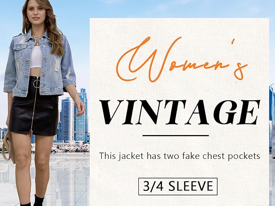Select the orange script "Women's" text
275x206 pixels.
point(182,60)
